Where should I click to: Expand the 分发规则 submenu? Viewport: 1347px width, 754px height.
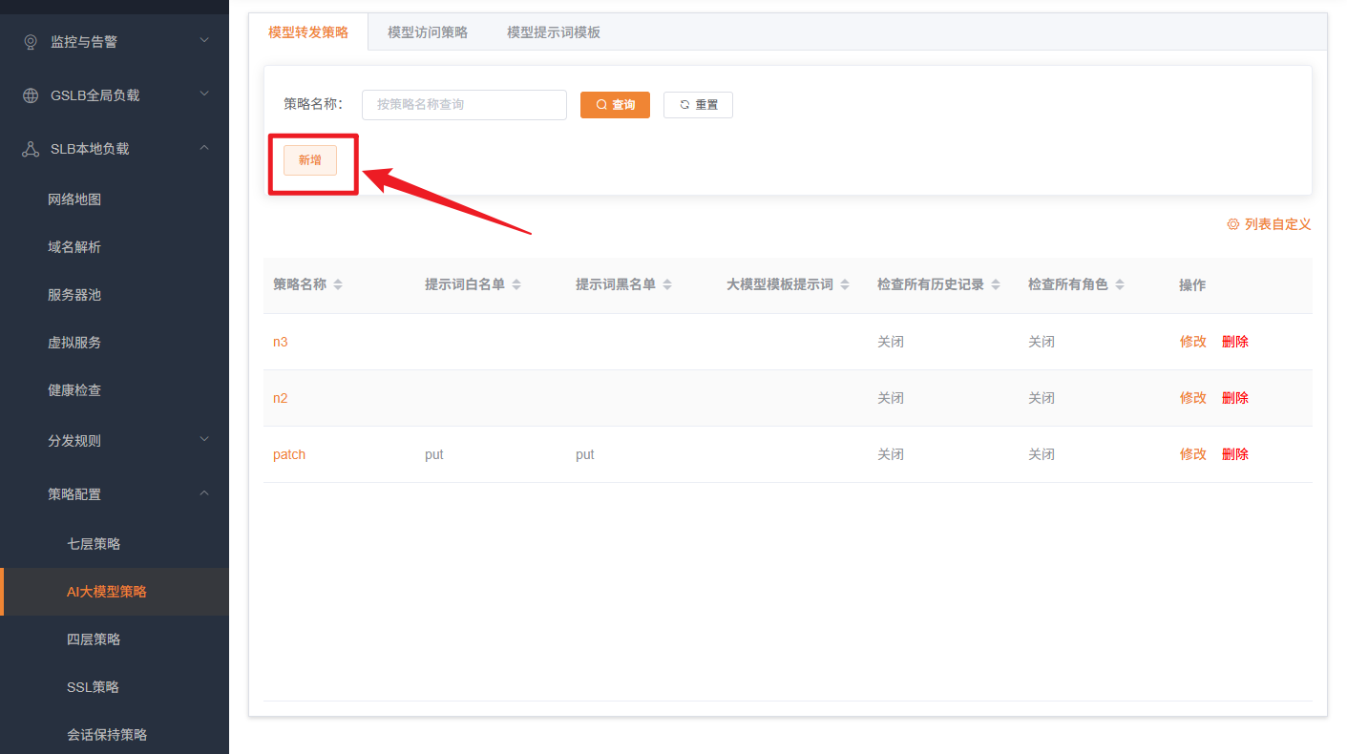click(x=204, y=440)
